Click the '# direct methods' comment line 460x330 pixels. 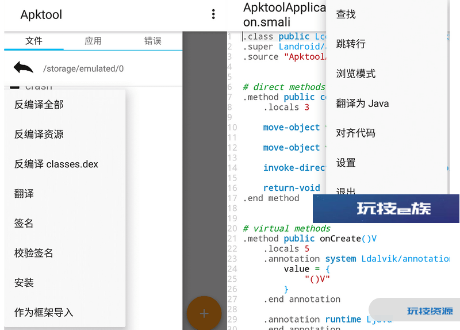tap(284, 87)
